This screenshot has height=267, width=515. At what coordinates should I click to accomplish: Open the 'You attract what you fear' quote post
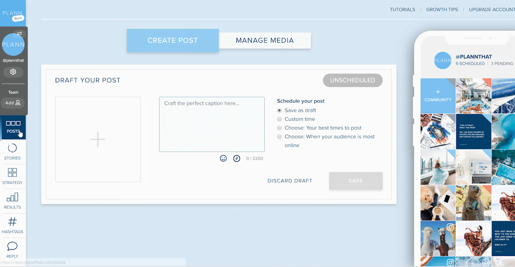tap(473, 132)
